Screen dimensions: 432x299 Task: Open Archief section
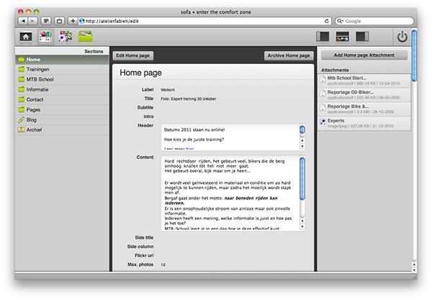click(x=62, y=130)
